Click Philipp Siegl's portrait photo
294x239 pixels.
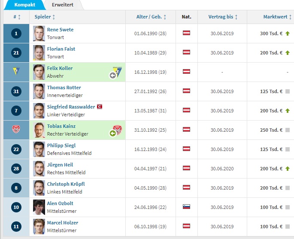pyautogui.click(x=39, y=149)
